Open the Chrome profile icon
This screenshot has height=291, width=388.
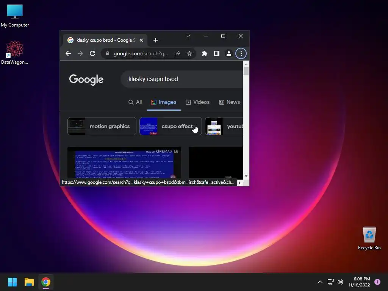(x=229, y=53)
